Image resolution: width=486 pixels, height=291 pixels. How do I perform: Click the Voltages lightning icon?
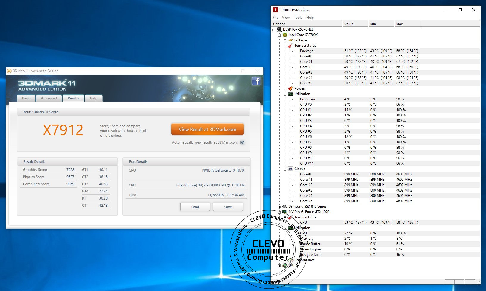click(291, 40)
